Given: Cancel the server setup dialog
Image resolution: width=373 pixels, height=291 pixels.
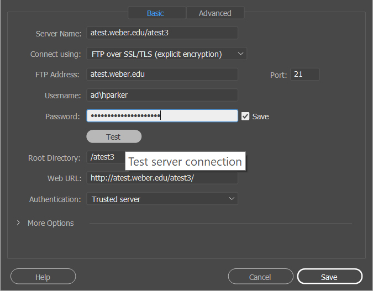Looking at the screenshot, I should pyautogui.click(x=260, y=277).
